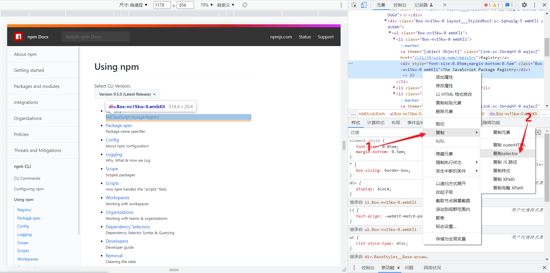The image size is (550, 273).
Task: Open the Status header link
Action: click(x=305, y=37)
